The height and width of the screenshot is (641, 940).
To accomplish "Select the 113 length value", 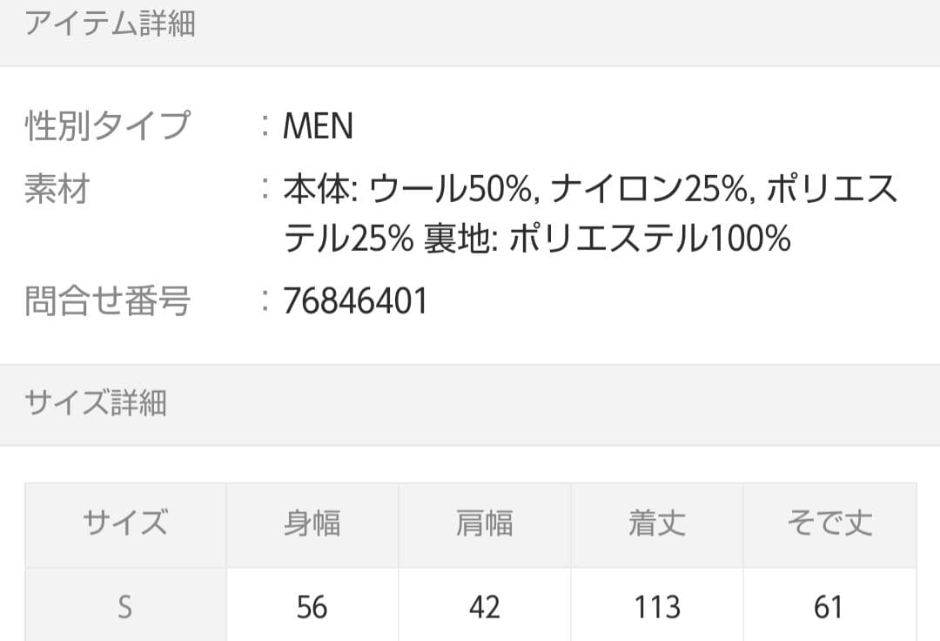I will pos(656,607).
